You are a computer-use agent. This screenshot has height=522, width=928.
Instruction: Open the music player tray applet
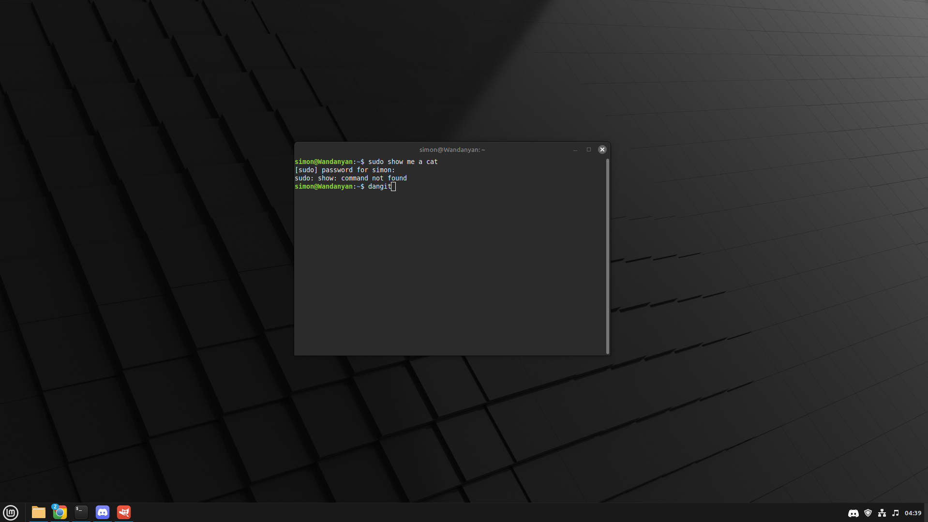(x=896, y=513)
